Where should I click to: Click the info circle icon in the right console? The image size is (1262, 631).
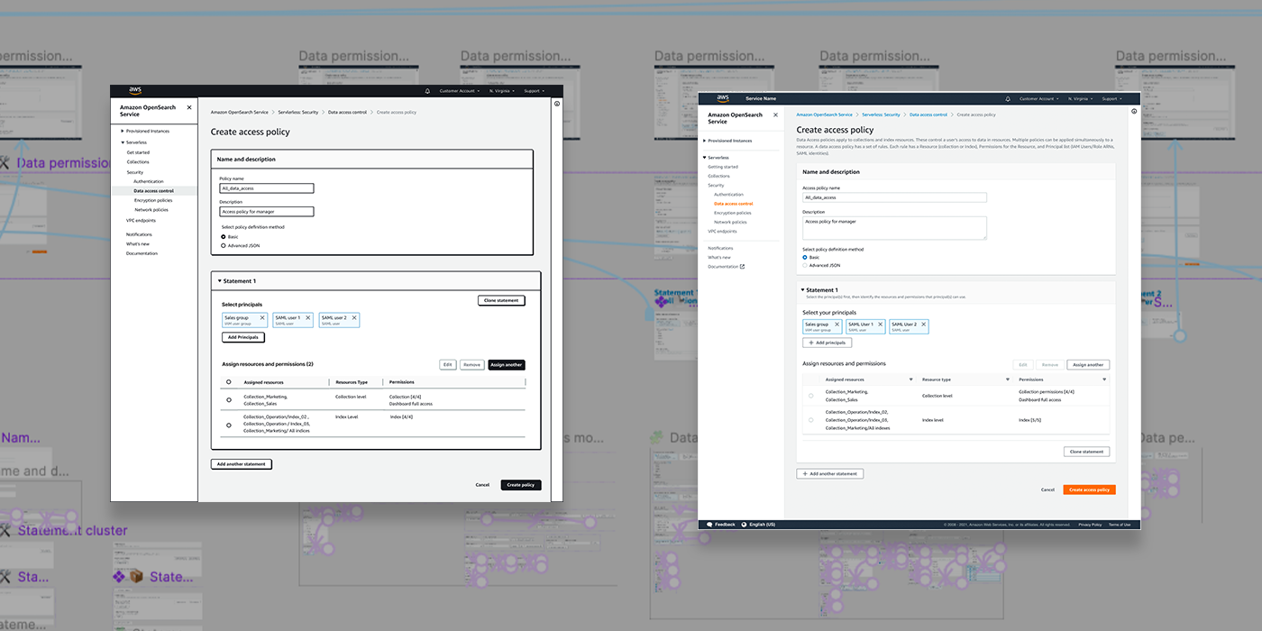coord(1134,112)
